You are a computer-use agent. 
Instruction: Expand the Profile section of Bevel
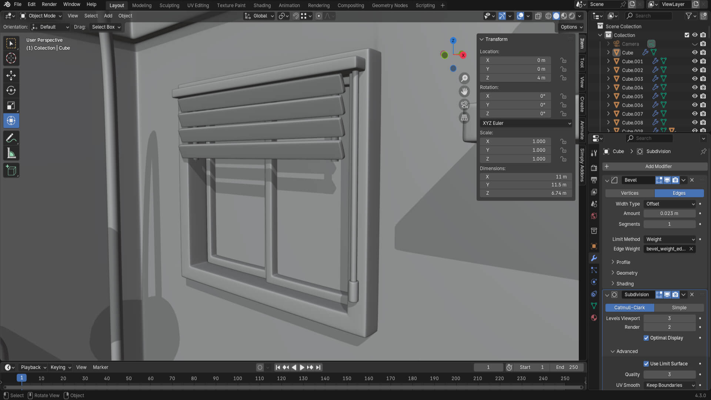click(x=623, y=262)
